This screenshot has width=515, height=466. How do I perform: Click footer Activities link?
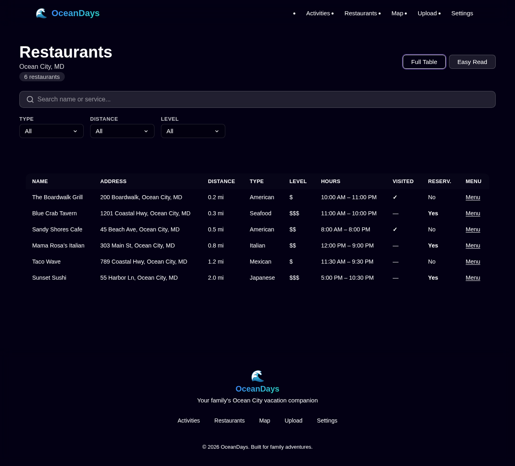tap(189, 421)
